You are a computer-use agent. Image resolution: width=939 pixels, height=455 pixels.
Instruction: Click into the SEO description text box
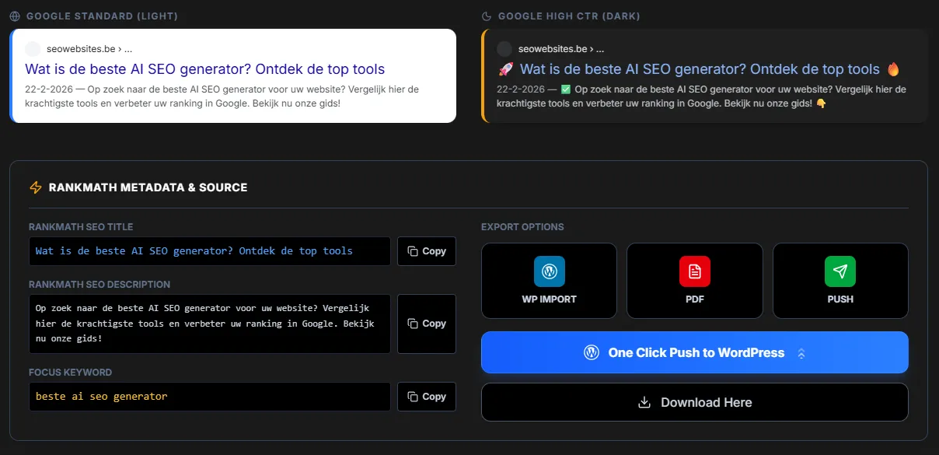(x=210, y=324)
